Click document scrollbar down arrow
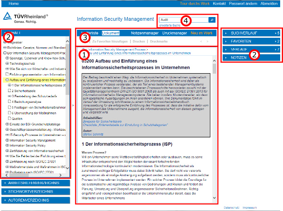This screenshot has height=211, width=283. click(x=214, y=198)
